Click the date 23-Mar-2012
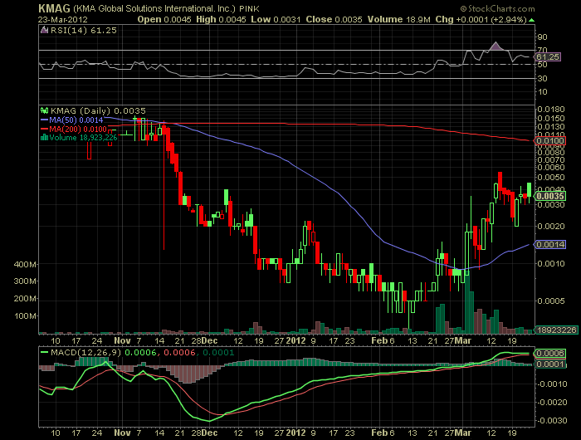Viewport: 581px width, 440px height. pos(63,20)
